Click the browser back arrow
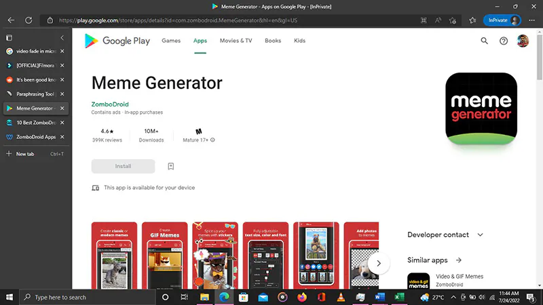 [x=11, y=20]
